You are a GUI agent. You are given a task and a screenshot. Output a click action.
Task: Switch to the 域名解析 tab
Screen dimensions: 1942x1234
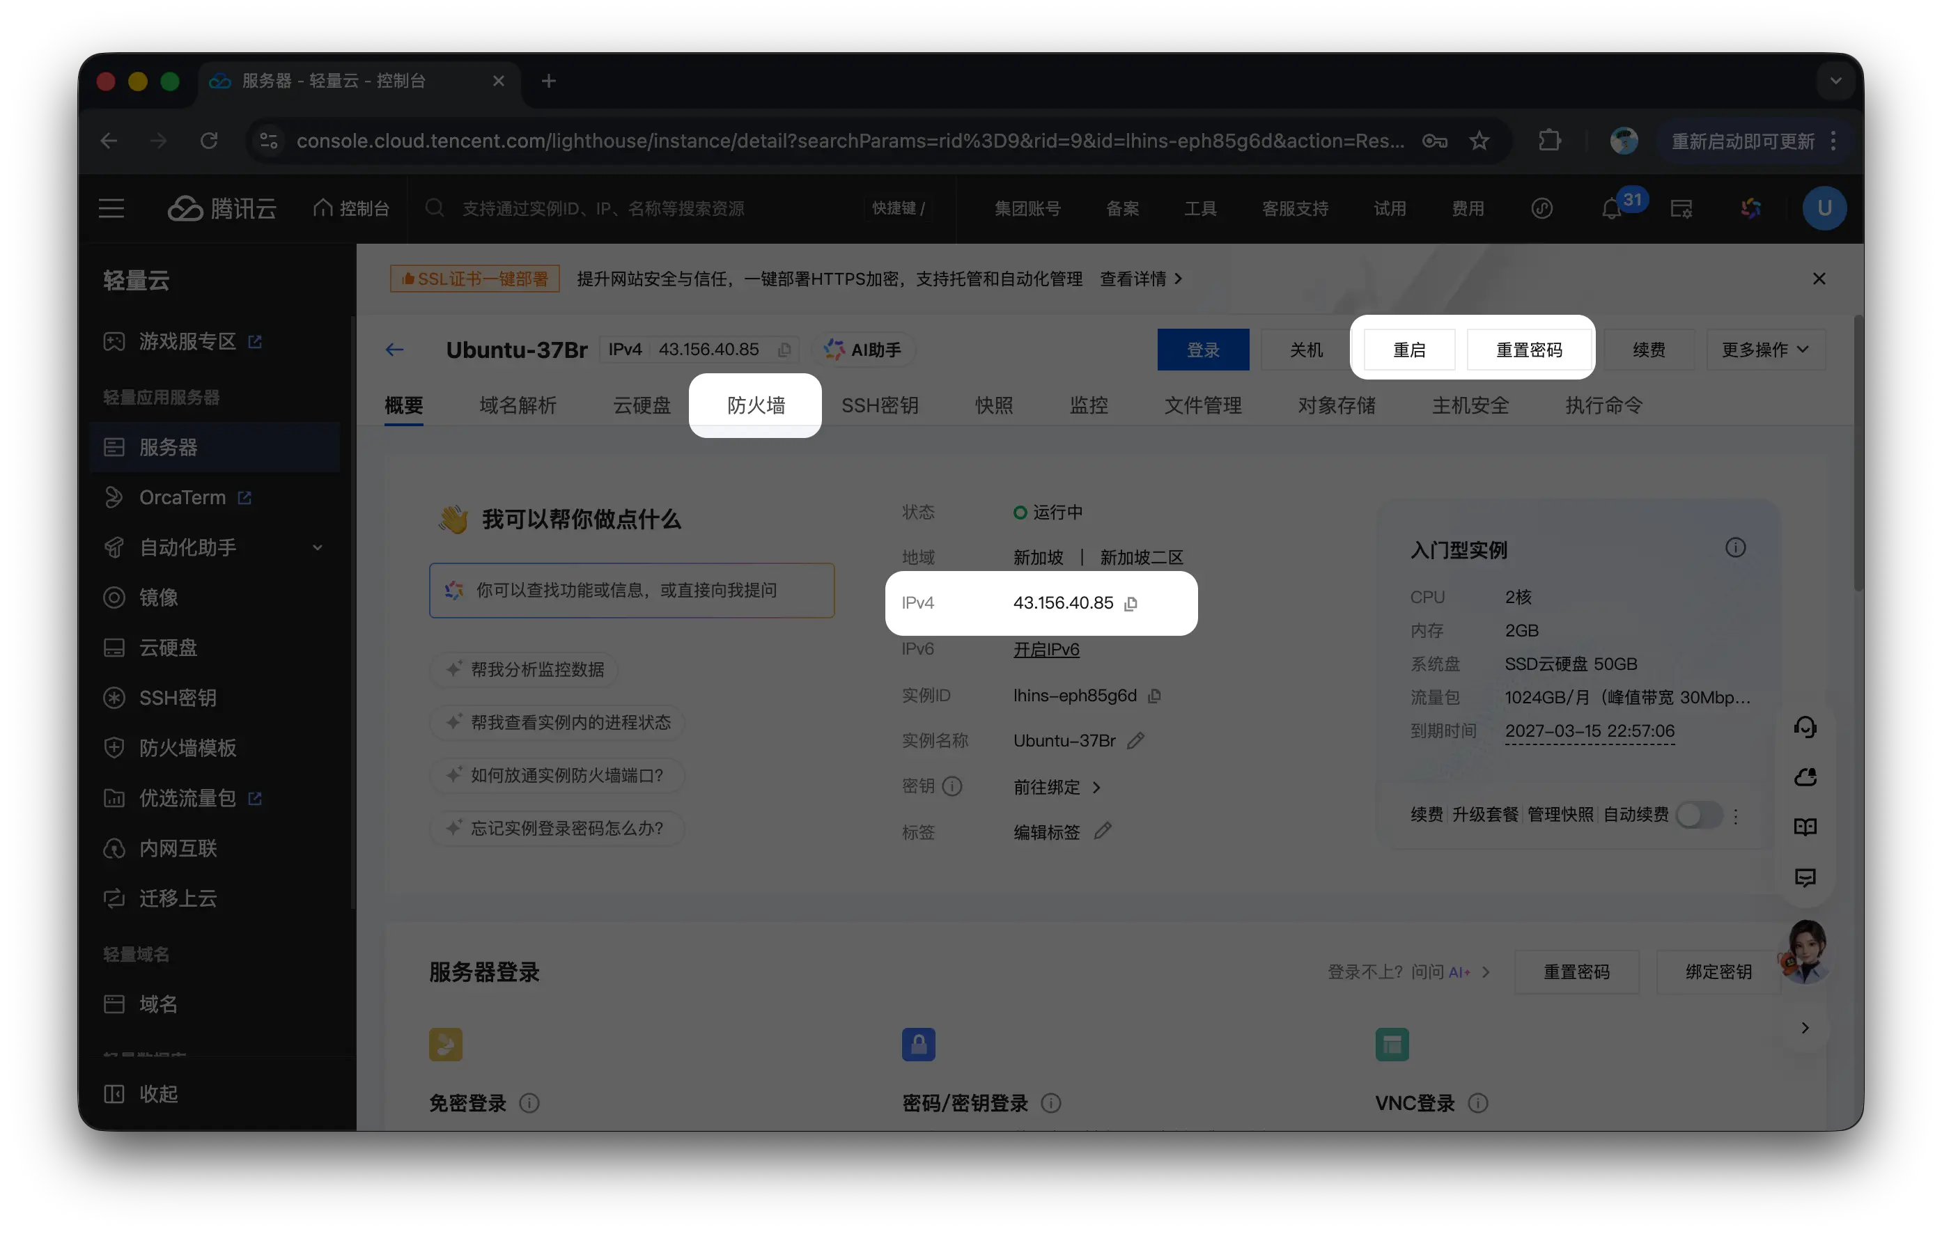tap(518, 406)
